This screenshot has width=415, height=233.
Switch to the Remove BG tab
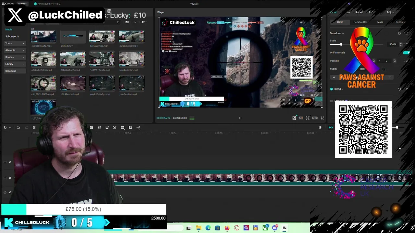coord(360,22)
